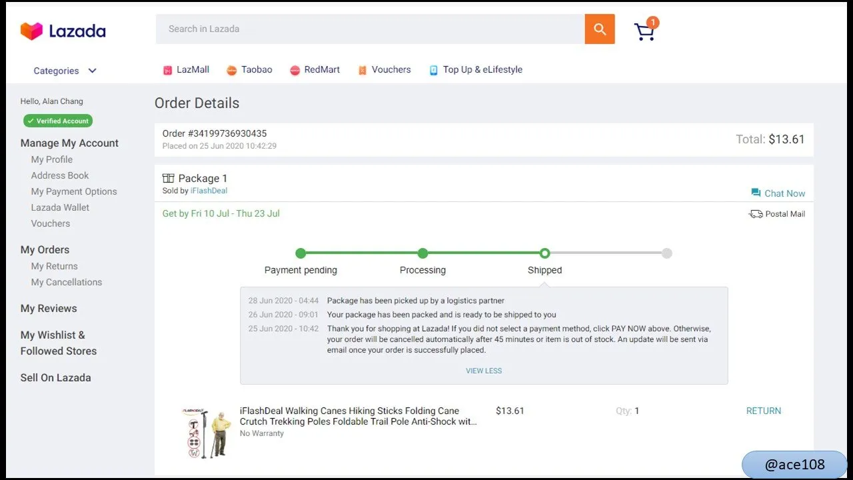This screenshot has width=853, height=480.
Task: Open Manage My Account
Action: tap(69, 143)
